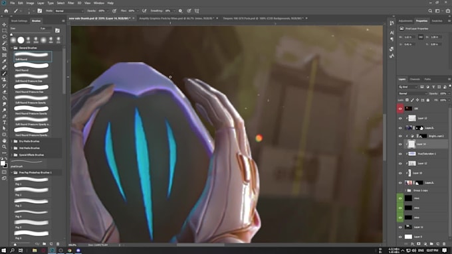Filter layers by type (T) icon
This screenshot has width=452, height=254.
coord(433,87)
